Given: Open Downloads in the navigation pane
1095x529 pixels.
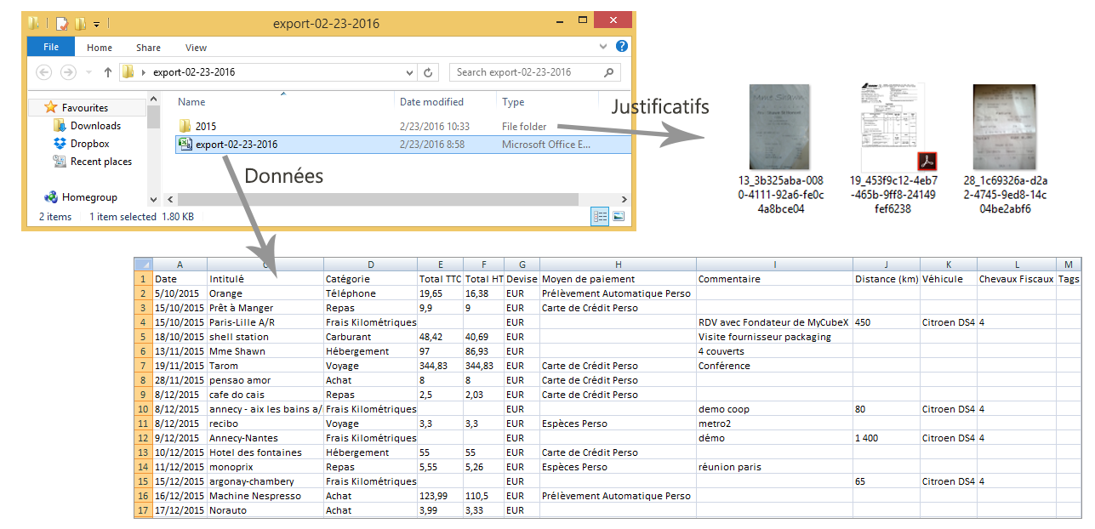Looking at the screenshot, I should [x=95, y=126].
